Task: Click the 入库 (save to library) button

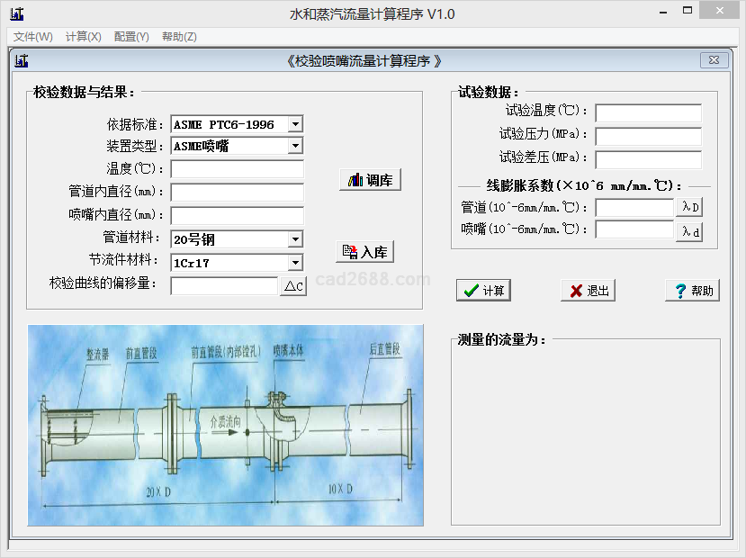Action: tap(364, 252)
